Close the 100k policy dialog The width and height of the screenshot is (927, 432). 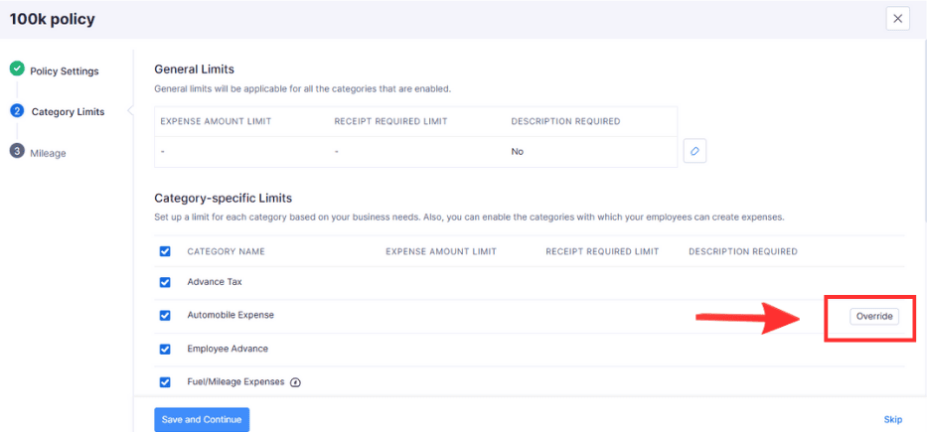click(897, 18)
